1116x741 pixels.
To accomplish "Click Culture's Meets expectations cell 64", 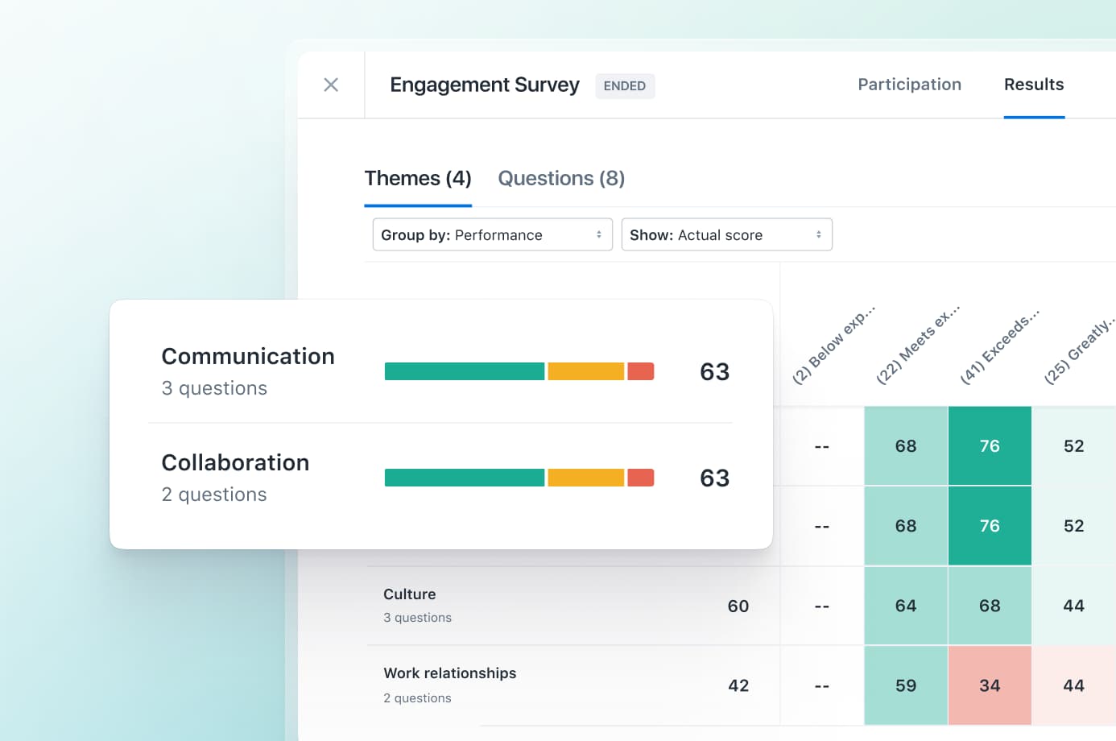I will point(906,606).
